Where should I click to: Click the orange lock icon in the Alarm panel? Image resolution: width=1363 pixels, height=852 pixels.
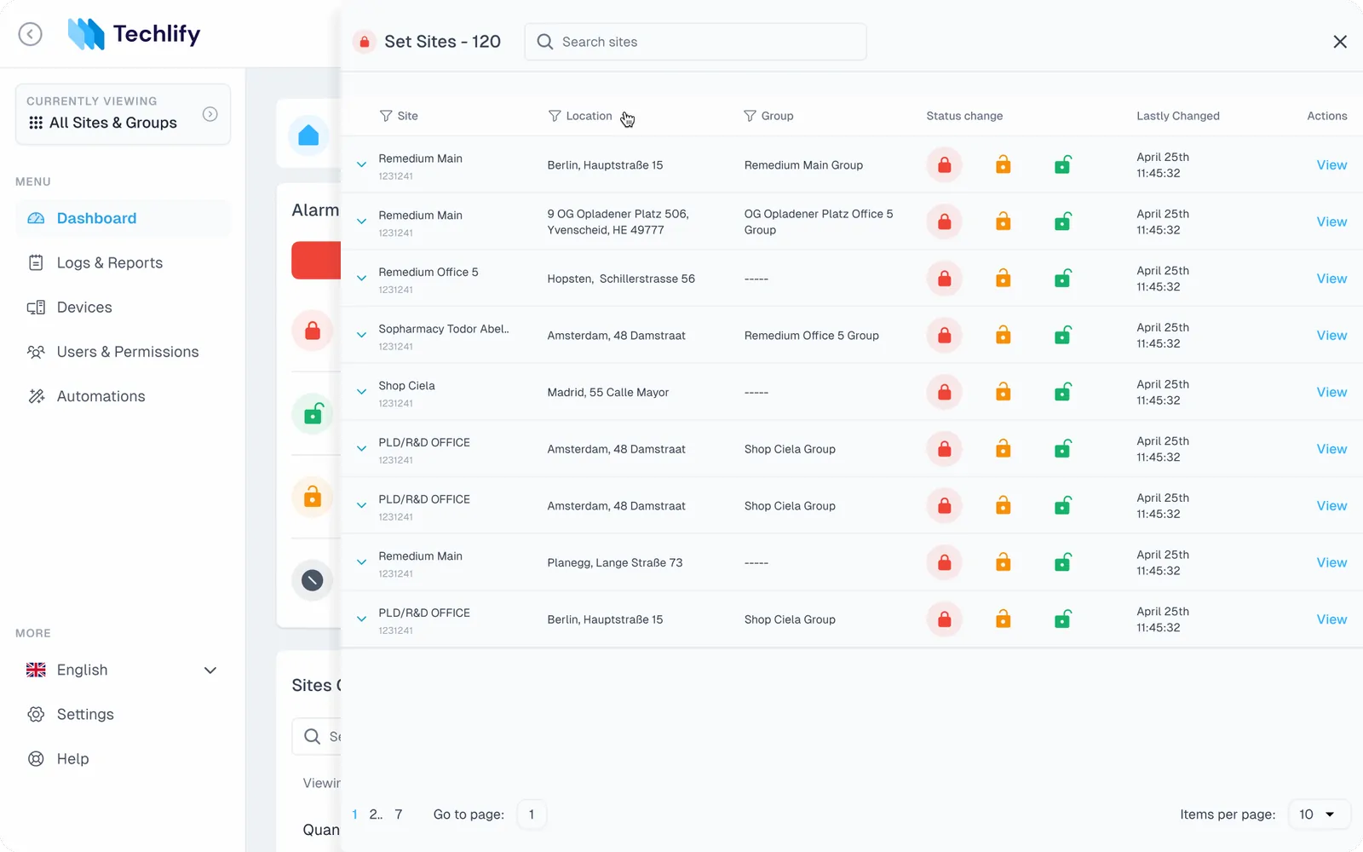point(313,497)
